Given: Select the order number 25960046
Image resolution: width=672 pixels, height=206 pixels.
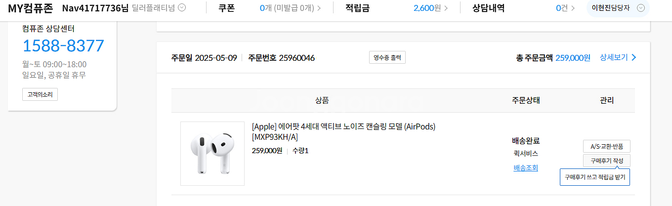Looking at the screenshot, I should point(296,58).
